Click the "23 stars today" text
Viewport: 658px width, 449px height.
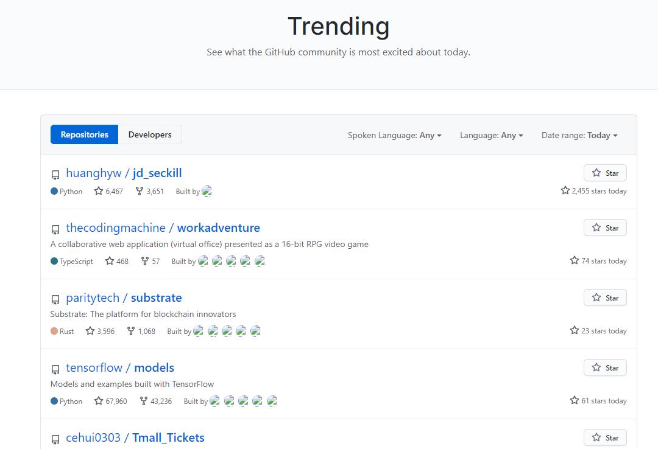[598, 331]
